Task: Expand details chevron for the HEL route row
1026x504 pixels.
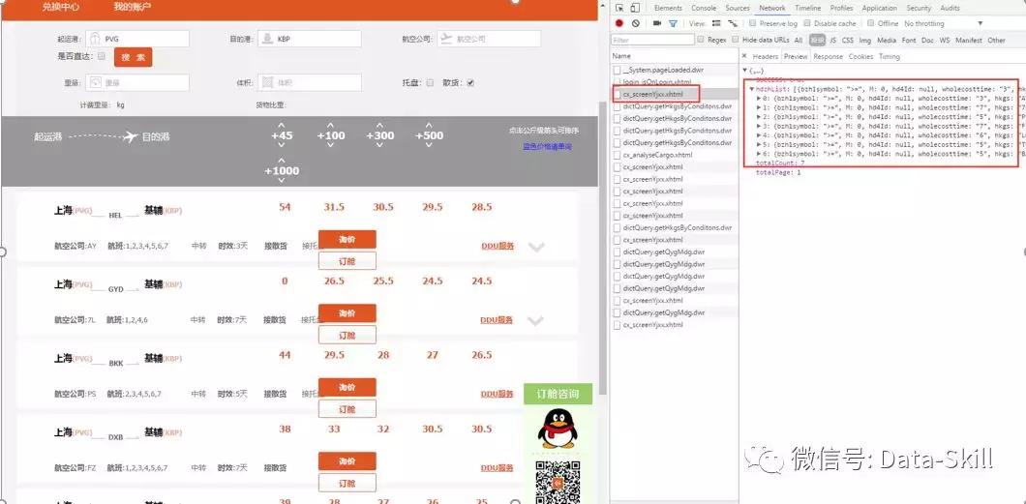Action: coord(536,247)
